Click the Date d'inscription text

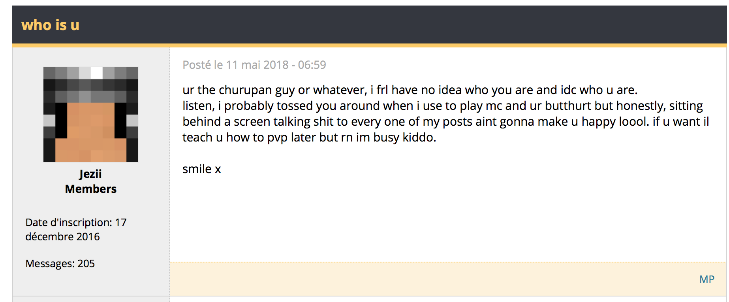click(69, 223)
